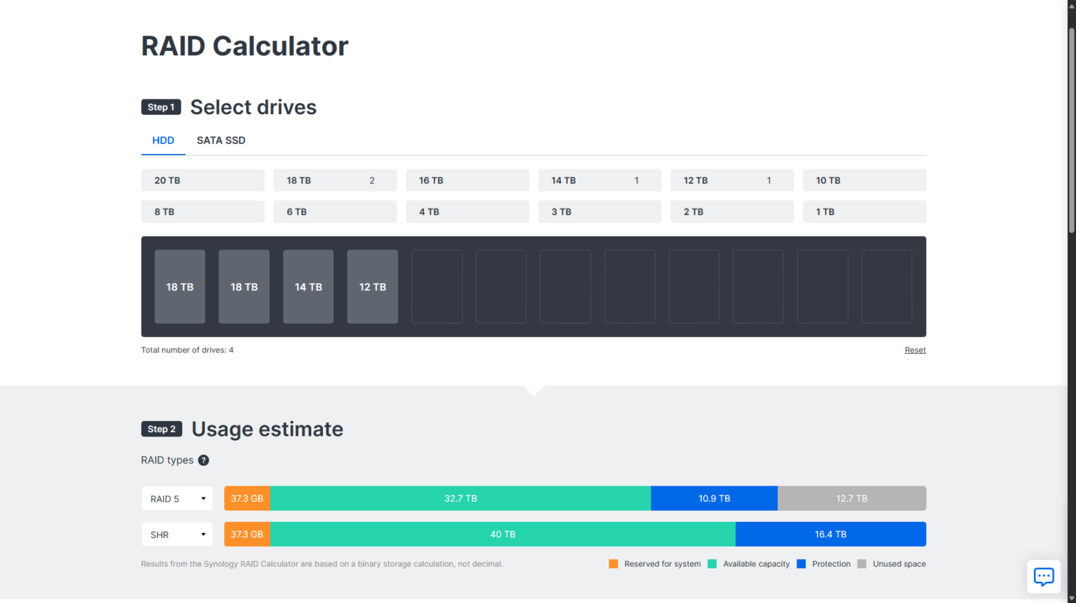Viewport: 1076px width, 603px height.
Task: Reset the selected drives
Action: tap(915, 350)
